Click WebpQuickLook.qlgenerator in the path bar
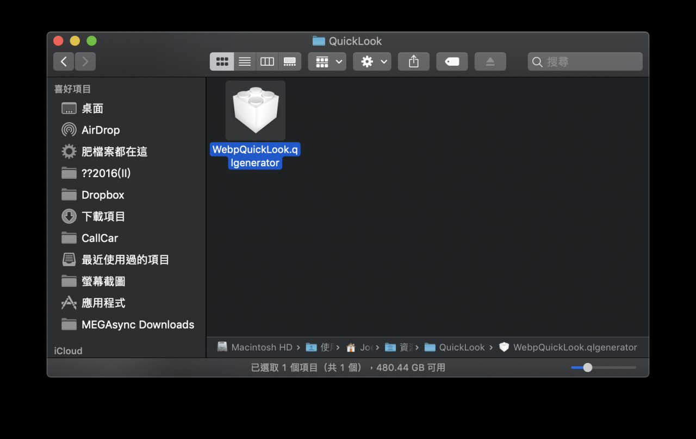The height and width of the screenshot is (439, 696). (568, 347)
